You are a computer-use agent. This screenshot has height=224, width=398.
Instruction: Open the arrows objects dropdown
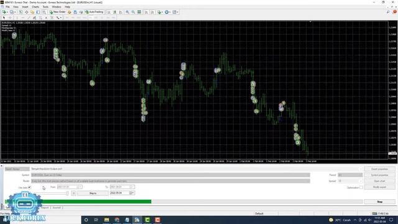58,17
